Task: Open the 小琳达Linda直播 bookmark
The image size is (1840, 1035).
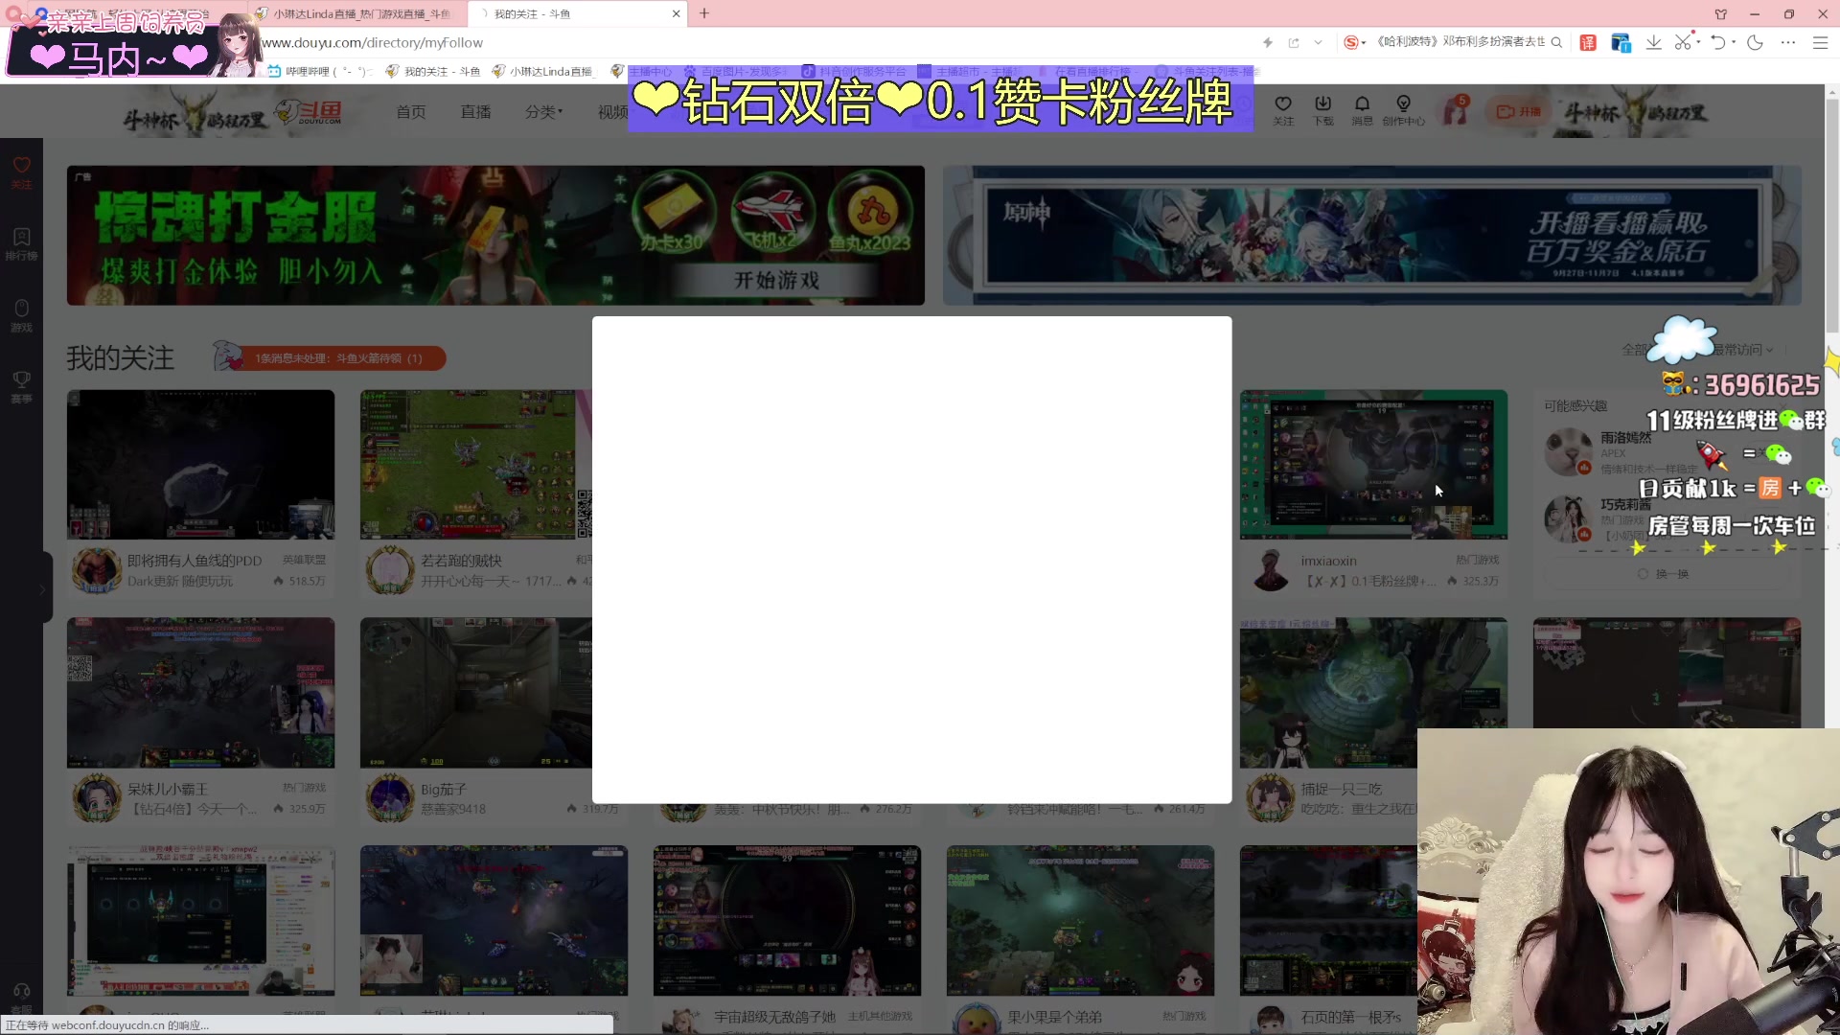Action: (542, 72)
